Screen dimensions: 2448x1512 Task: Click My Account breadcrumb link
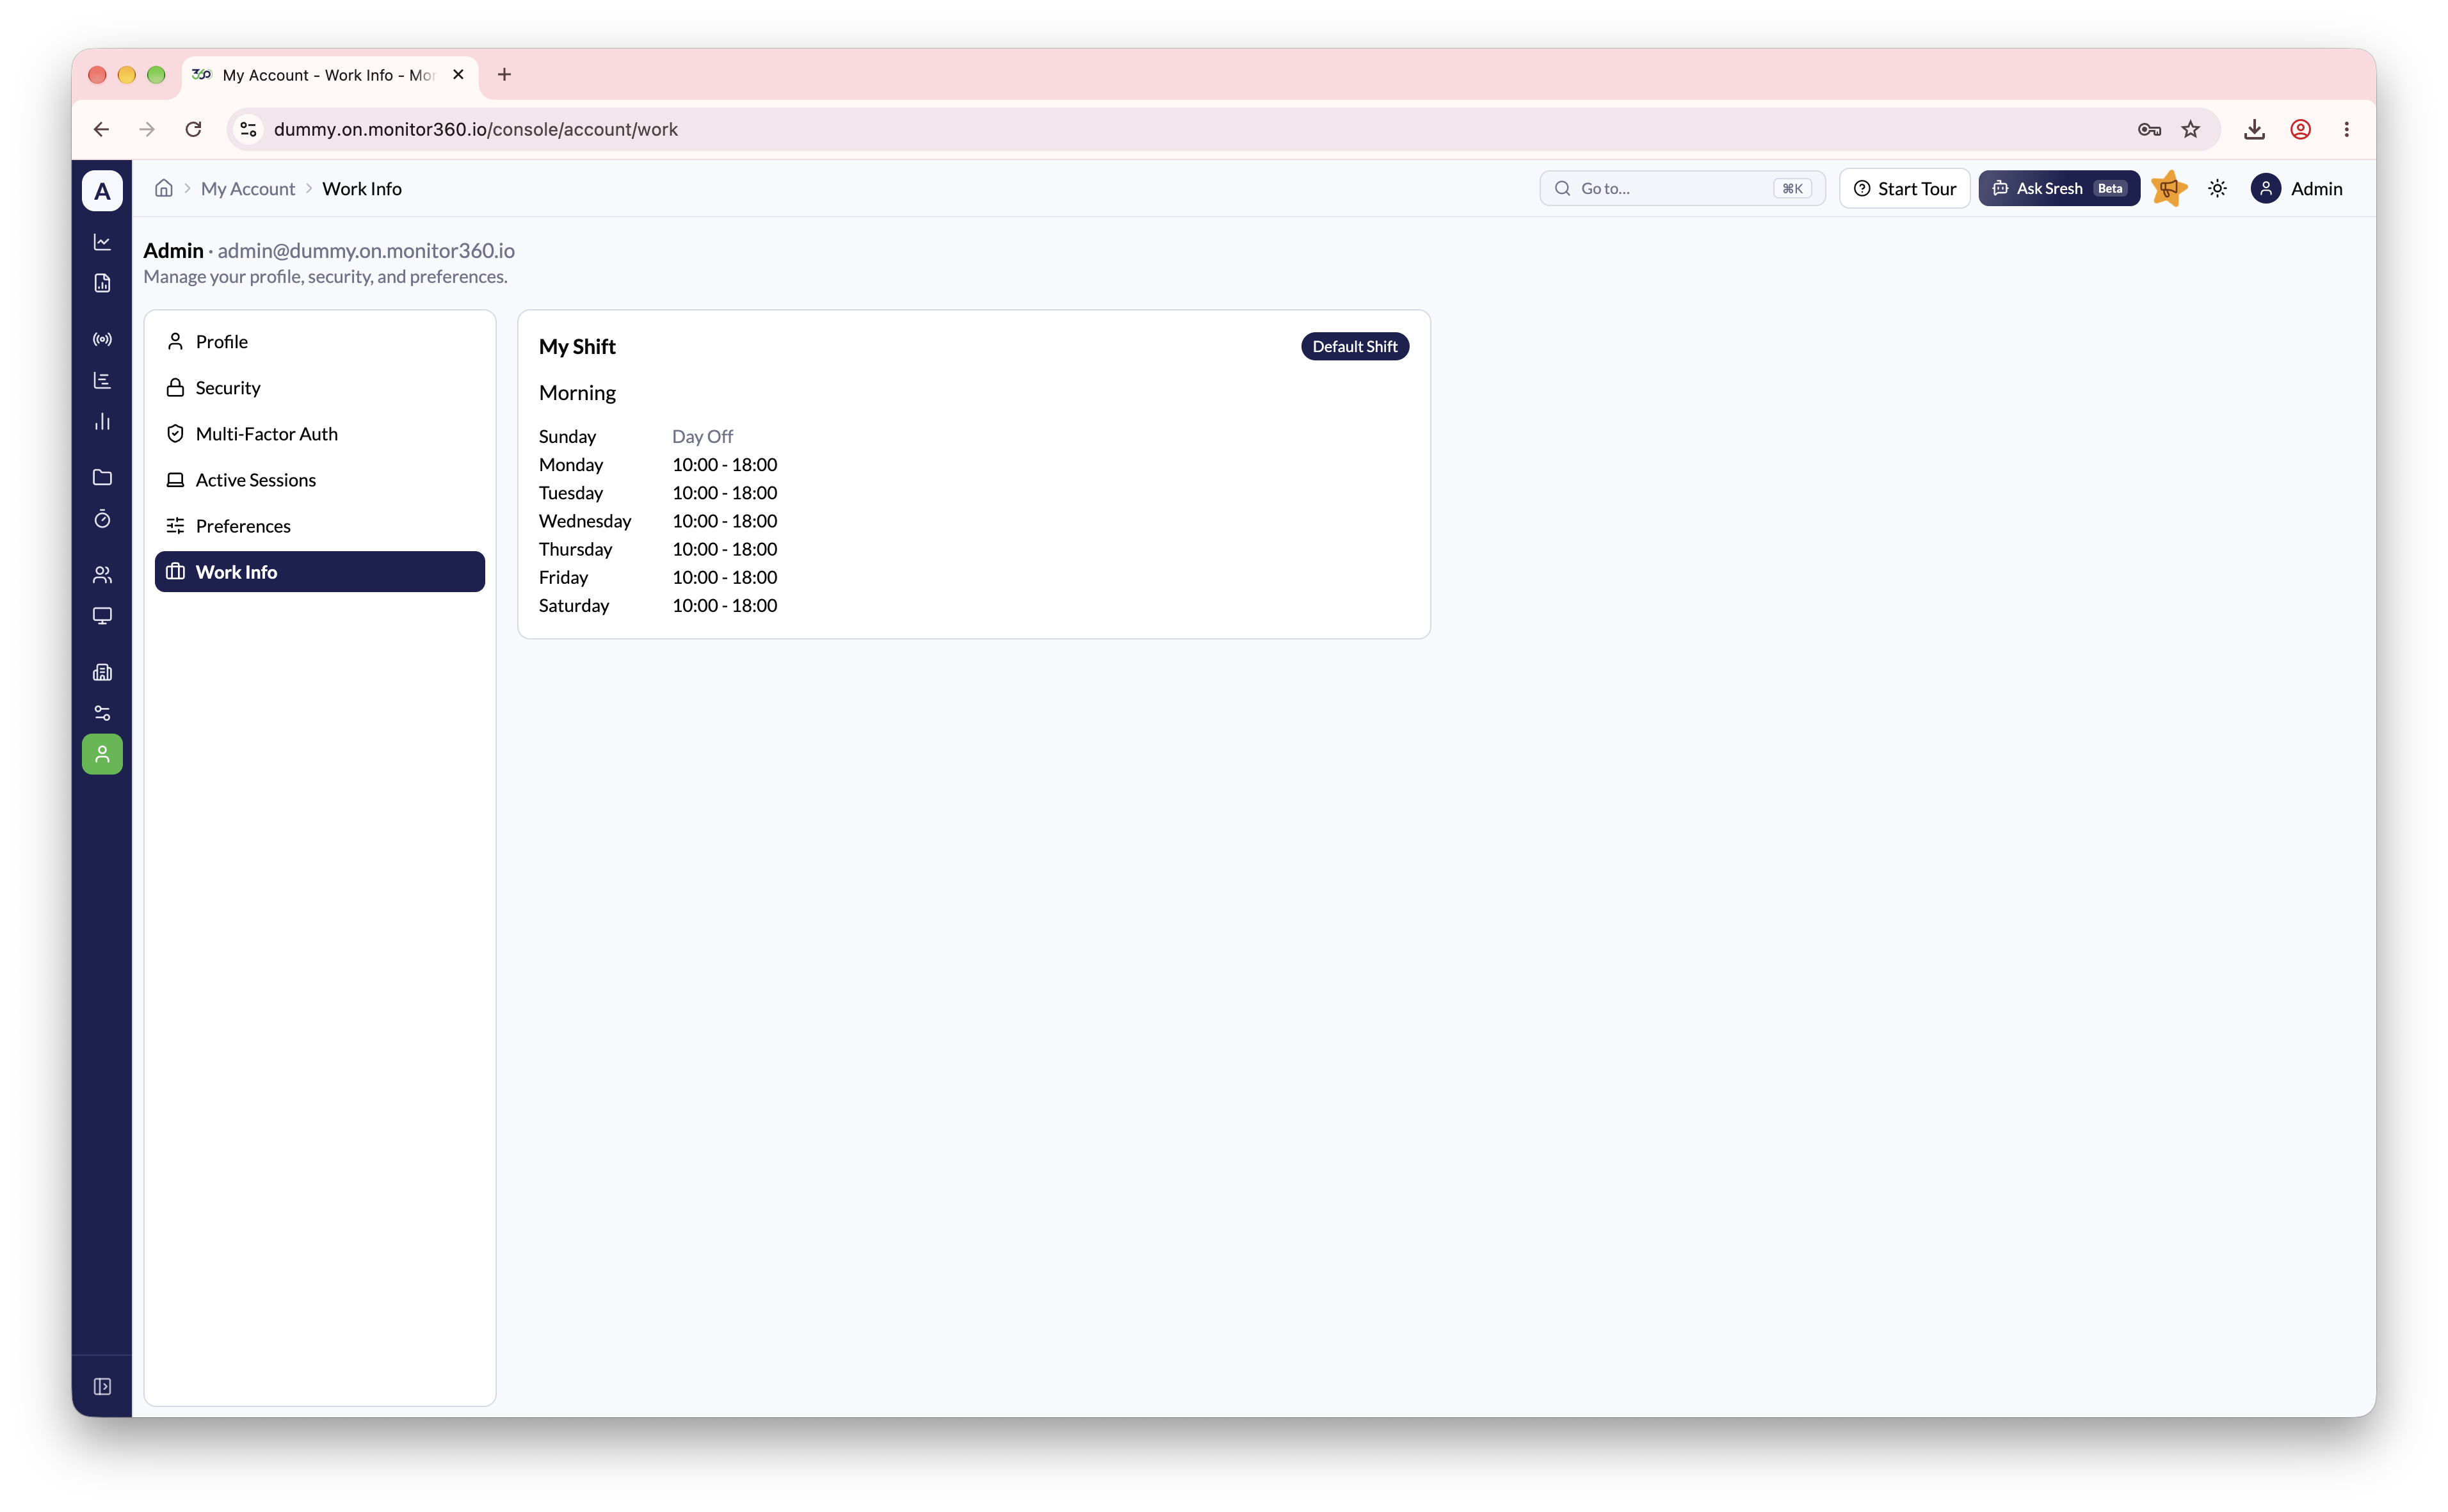[247, 188]
